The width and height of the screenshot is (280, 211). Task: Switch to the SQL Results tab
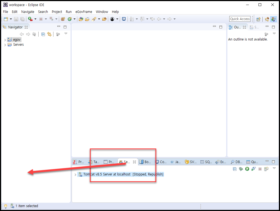(x=206, y=162)
